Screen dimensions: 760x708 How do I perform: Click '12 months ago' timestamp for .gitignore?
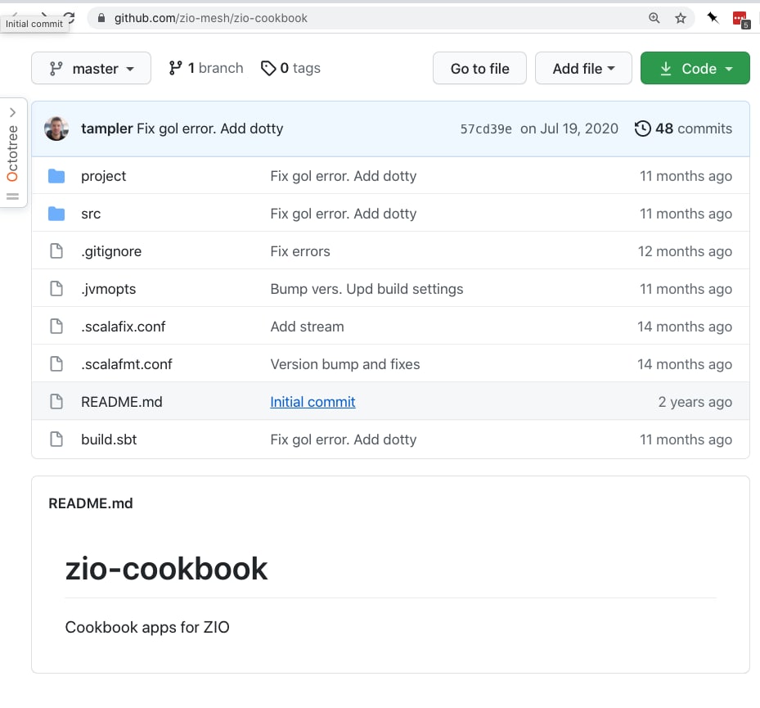tap(685, 251)
